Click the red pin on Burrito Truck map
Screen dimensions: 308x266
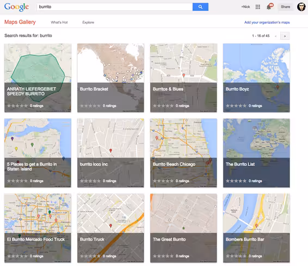110,226
